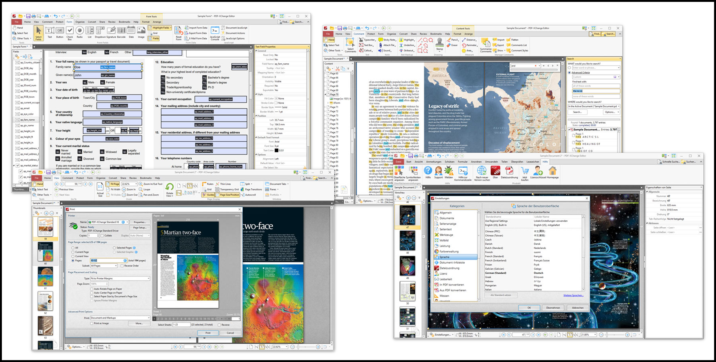
Task: Click Rotate View icon in Print window ribbon
Action: [169, 189]
